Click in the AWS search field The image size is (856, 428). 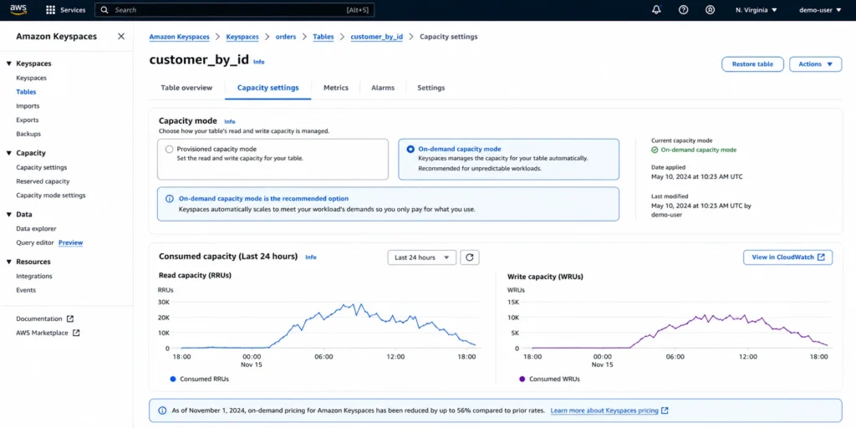click(x=235, y=10)
